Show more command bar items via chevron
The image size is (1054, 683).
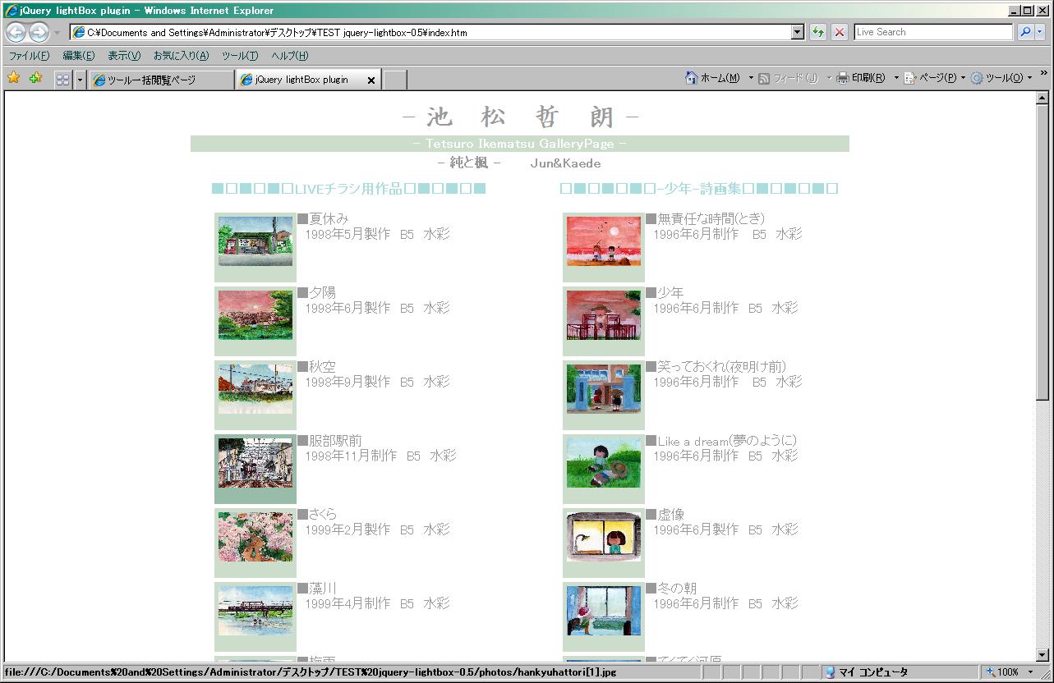point(1043,73)
